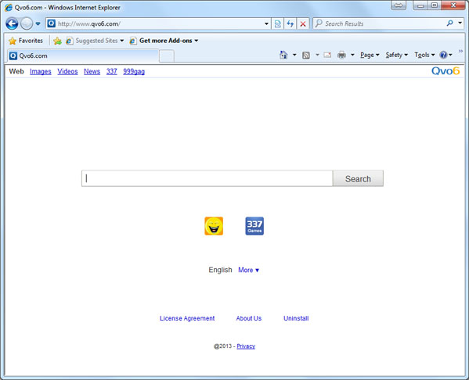Screen dimensions: 469x380
Task: Open the 337 Games shortcut icon
Action: (254, 226)
